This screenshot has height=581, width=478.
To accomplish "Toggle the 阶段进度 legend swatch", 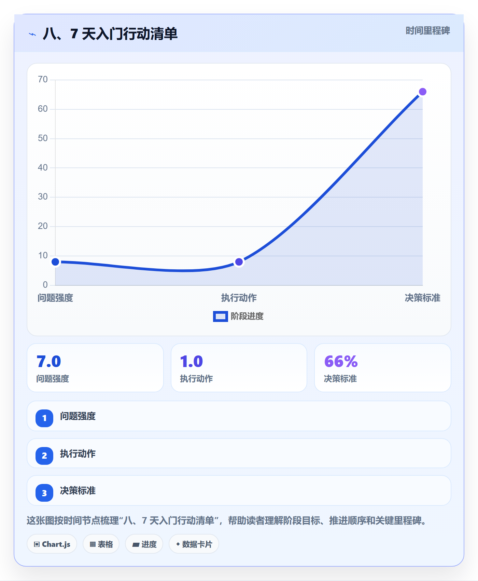I will point(220,316).
